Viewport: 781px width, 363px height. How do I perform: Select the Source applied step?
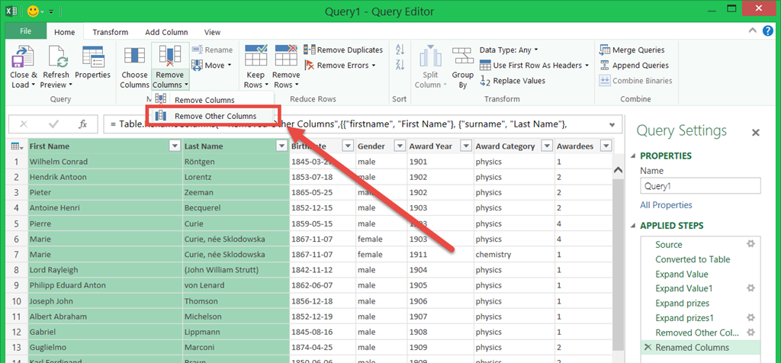pos(669,245)
